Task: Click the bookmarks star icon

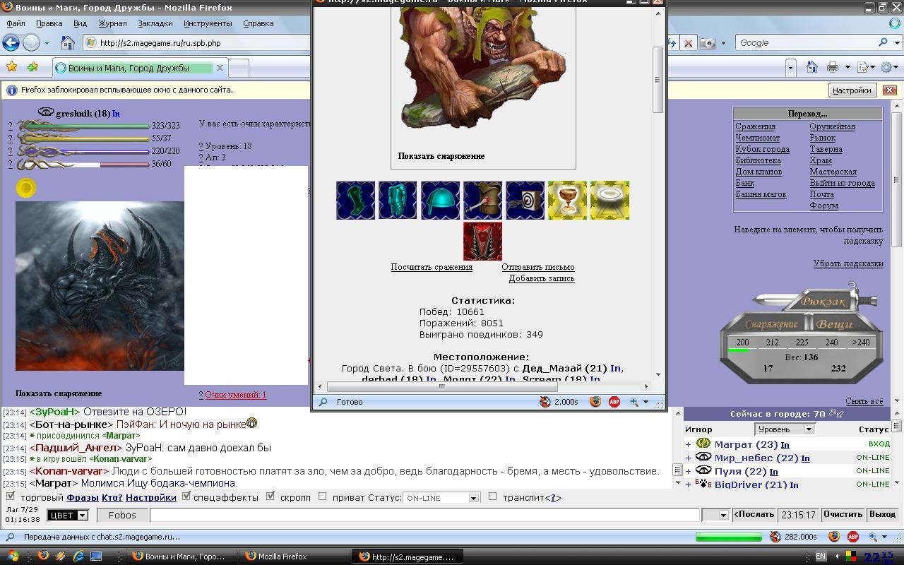Action: [12, 67]
